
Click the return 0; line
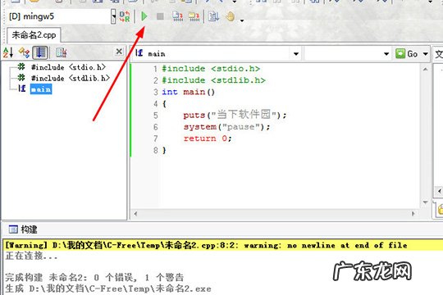coord(208,138)
